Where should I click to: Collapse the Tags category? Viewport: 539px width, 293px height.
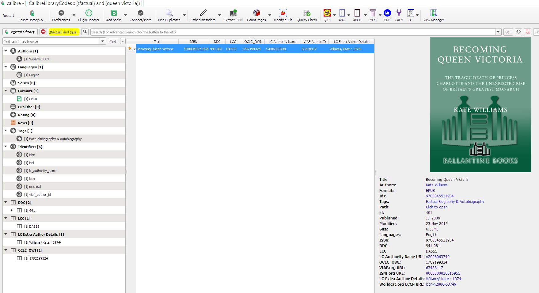(6, 131)
